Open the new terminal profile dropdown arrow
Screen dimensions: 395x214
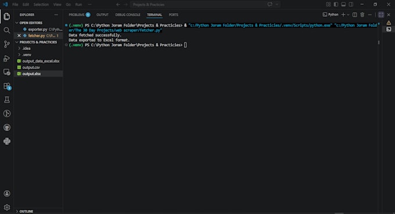tap(348, 15)
